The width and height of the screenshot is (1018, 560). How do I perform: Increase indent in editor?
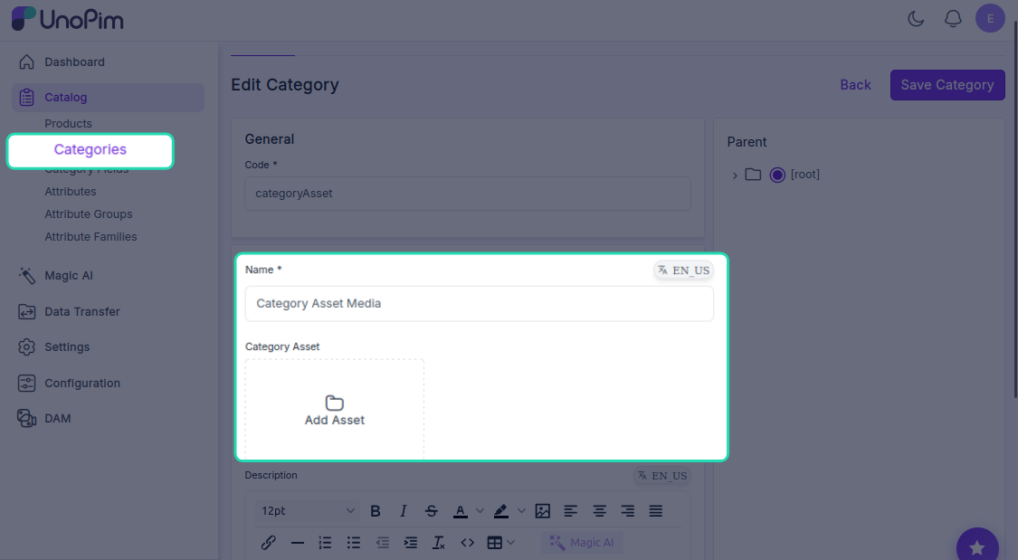(x=410, y=543)
